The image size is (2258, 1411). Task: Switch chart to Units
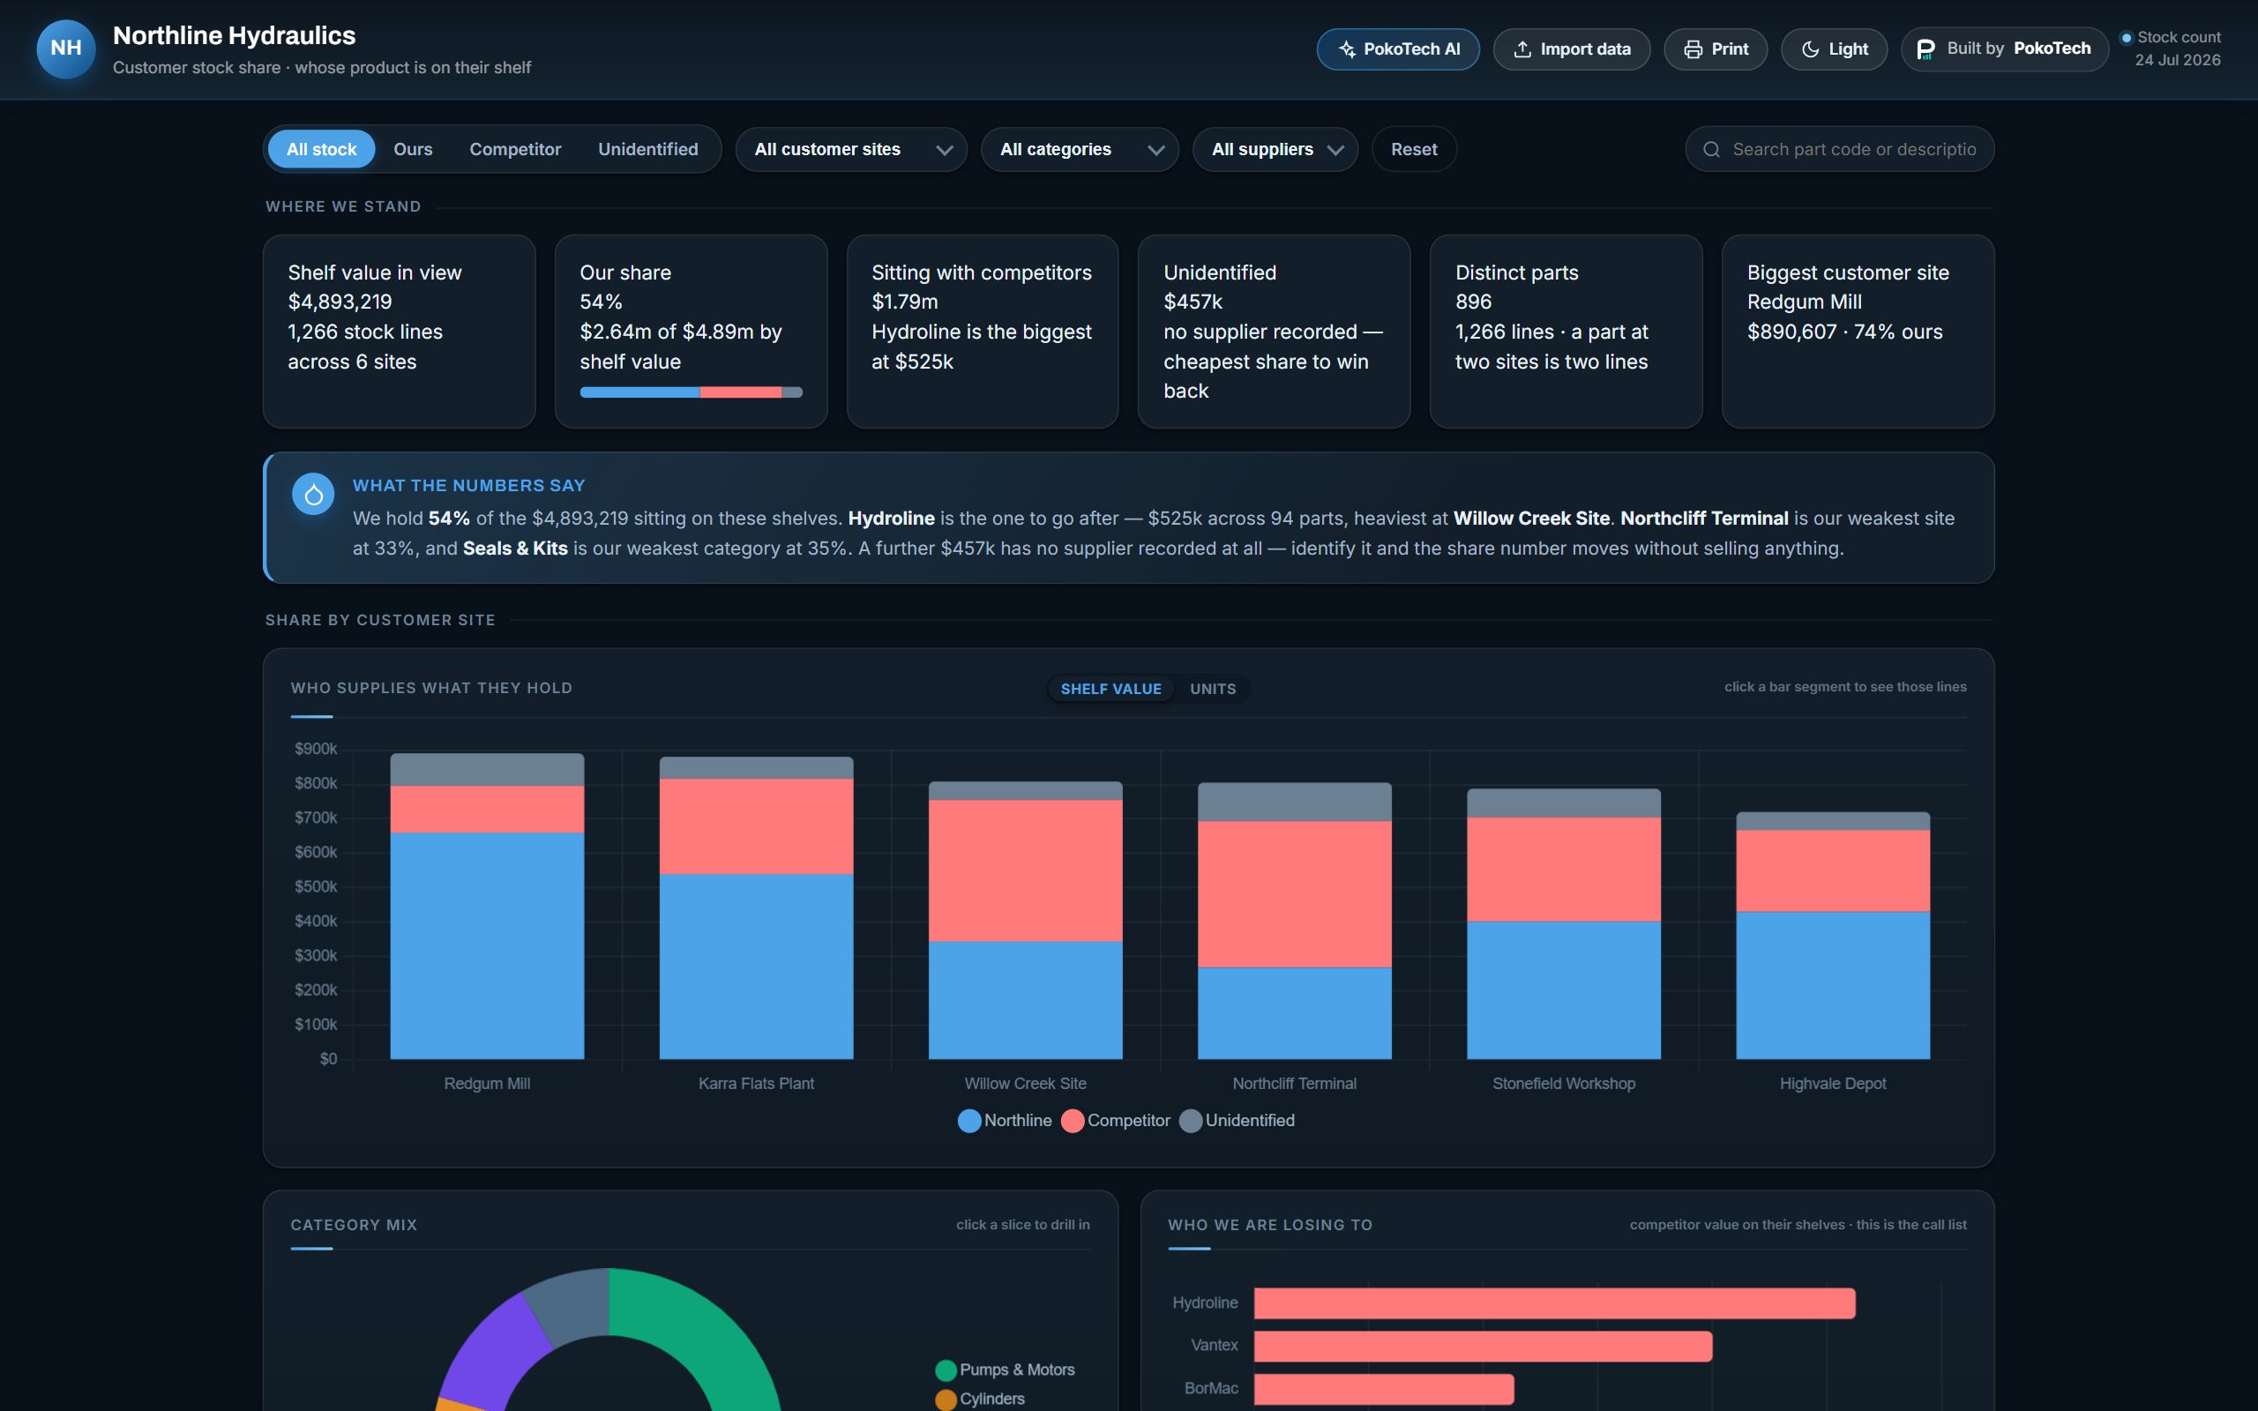(x=1212, y=689)
